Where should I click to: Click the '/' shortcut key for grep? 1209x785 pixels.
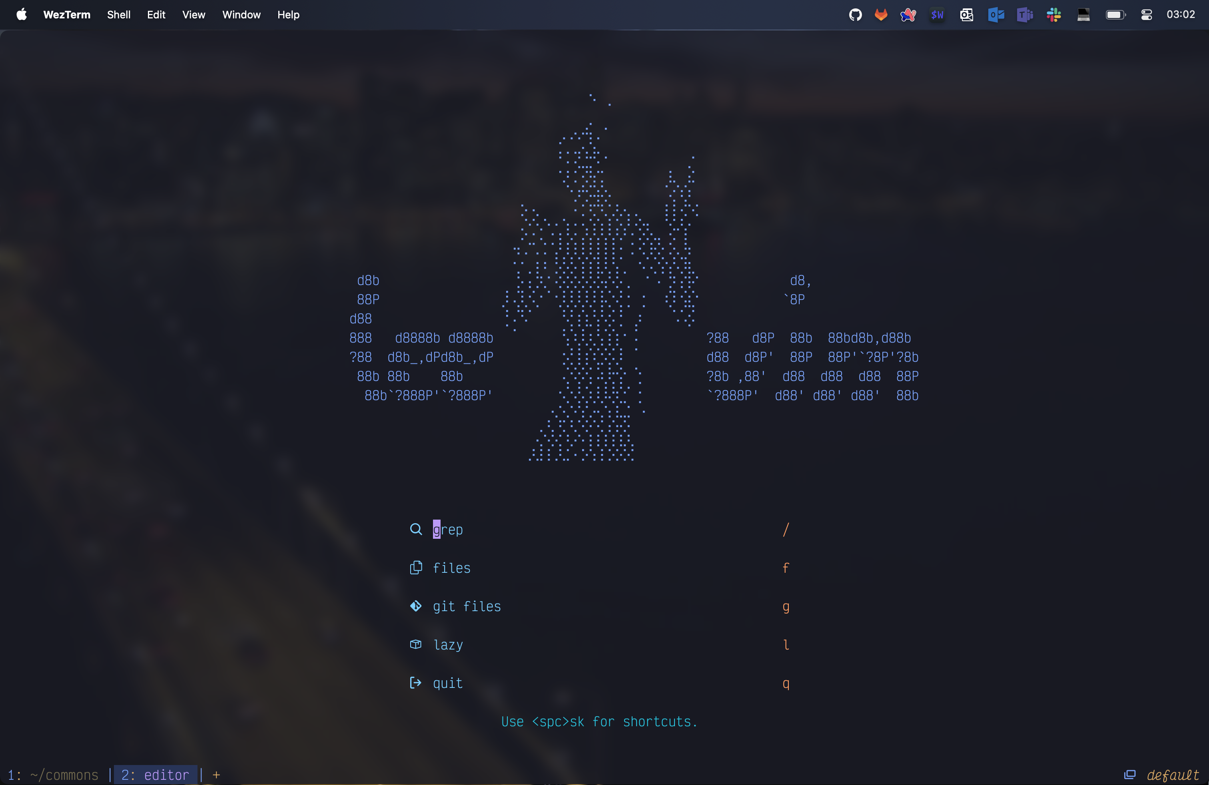(786, 530)
